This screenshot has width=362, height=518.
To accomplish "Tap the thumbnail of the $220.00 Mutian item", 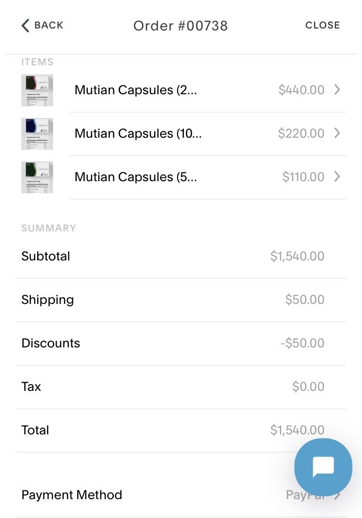I will (37, 134).
